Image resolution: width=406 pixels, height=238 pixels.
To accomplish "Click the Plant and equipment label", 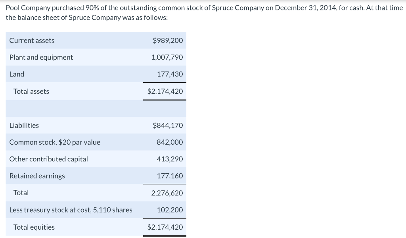I will pyautogui.click(x=41, y=57).
